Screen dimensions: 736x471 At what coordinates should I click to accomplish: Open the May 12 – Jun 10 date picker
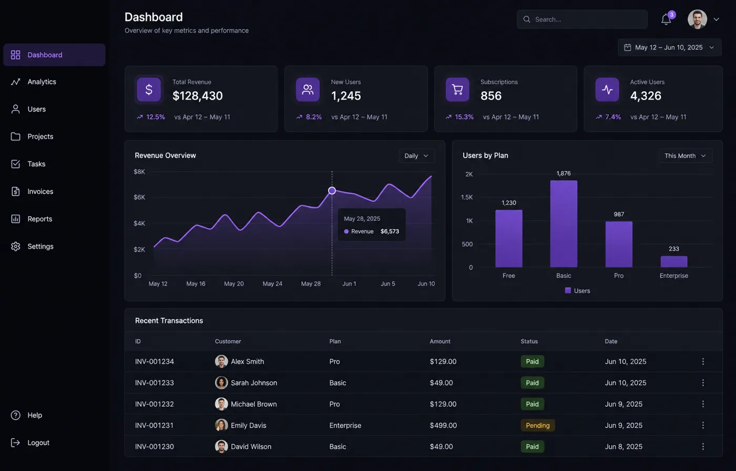pyautogui.click(x=670, y=47)
